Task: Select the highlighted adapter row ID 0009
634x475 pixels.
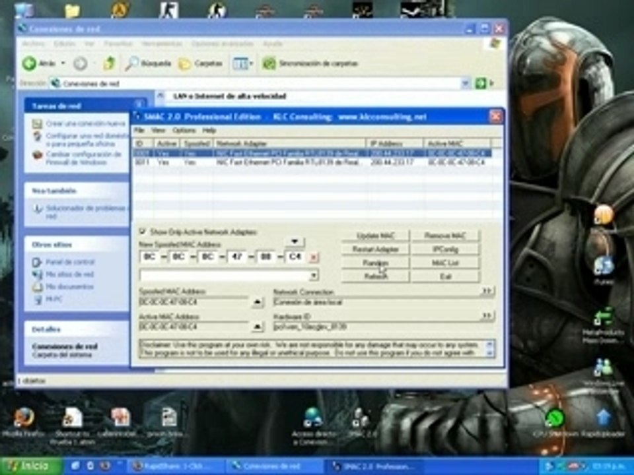Action: [x=312, y=154]
